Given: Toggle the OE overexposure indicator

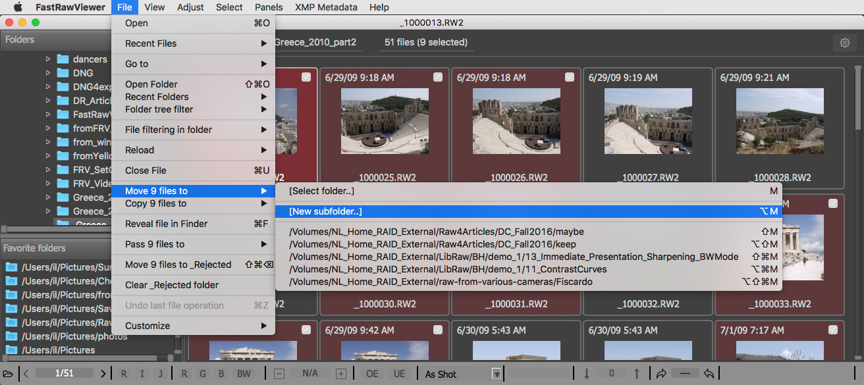Looking at the screenshot, I should pos(372,374).
